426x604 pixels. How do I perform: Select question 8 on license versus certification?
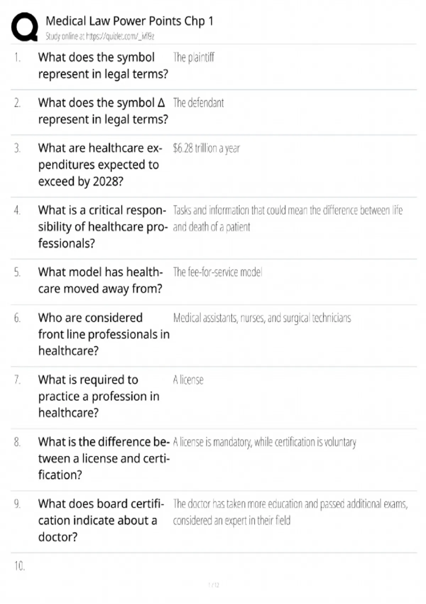tap(104, 458)
